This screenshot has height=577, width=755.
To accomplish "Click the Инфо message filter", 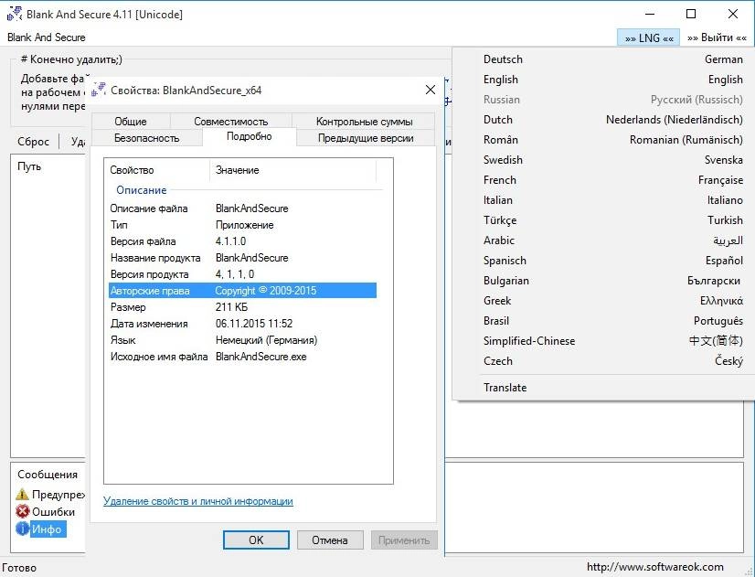I will (x=47, y=529).
